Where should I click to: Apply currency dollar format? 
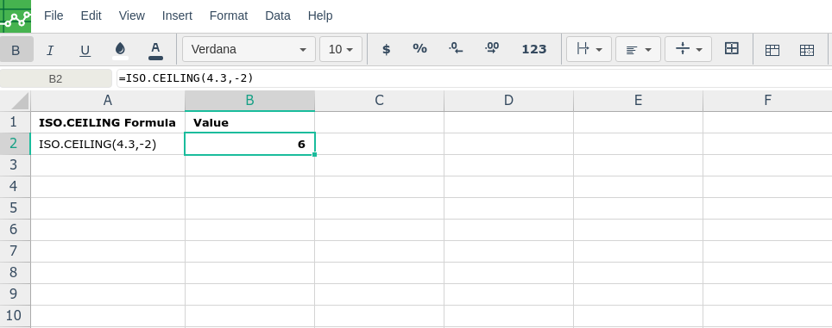tap(387, 49)
